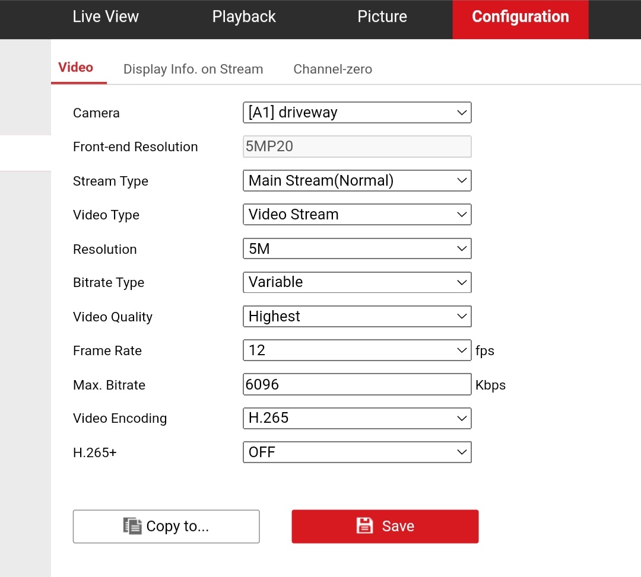Switch to Display Info. on Stream tab

(x=193, y=69)
